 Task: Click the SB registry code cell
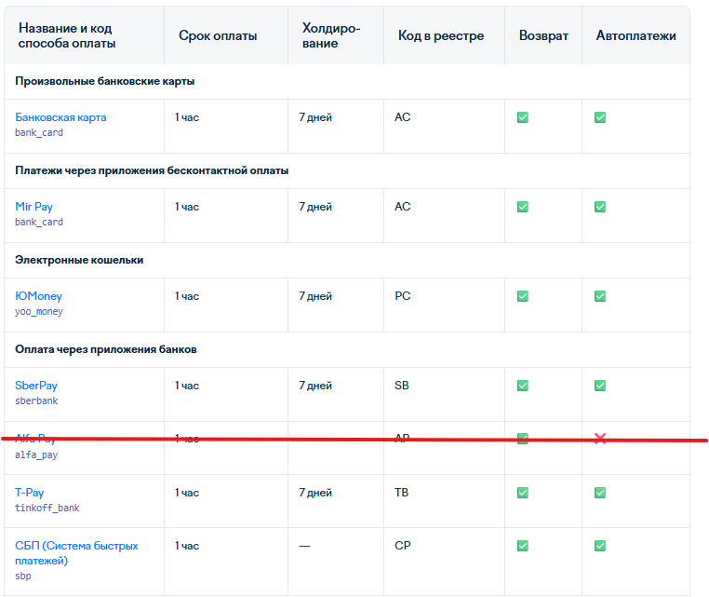(x=402, y=386)
